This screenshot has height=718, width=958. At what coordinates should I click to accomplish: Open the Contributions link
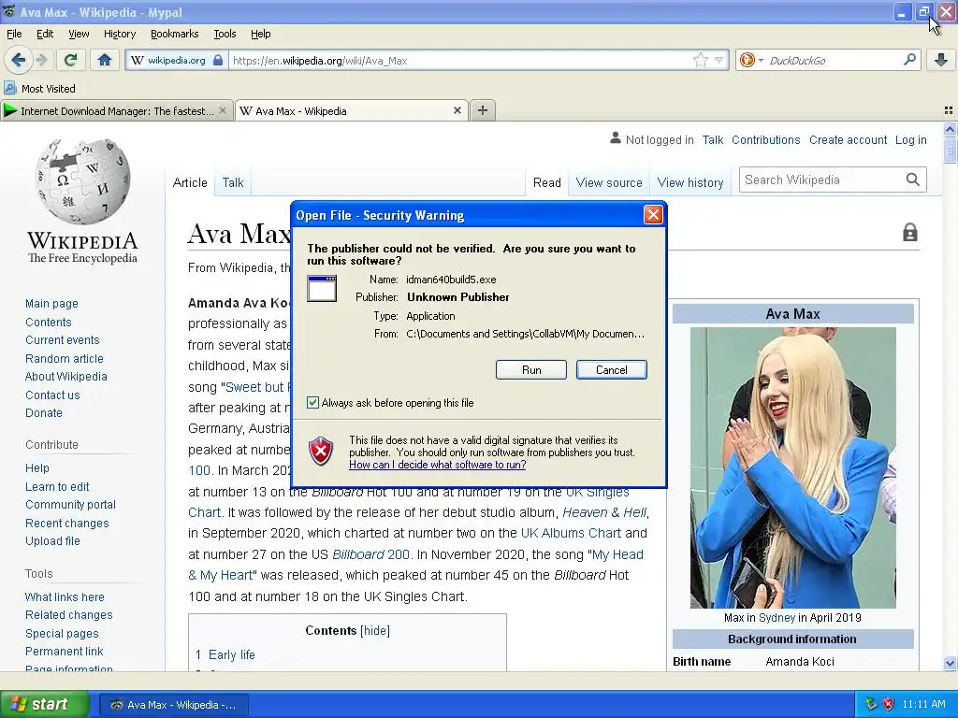click(766, 140)
